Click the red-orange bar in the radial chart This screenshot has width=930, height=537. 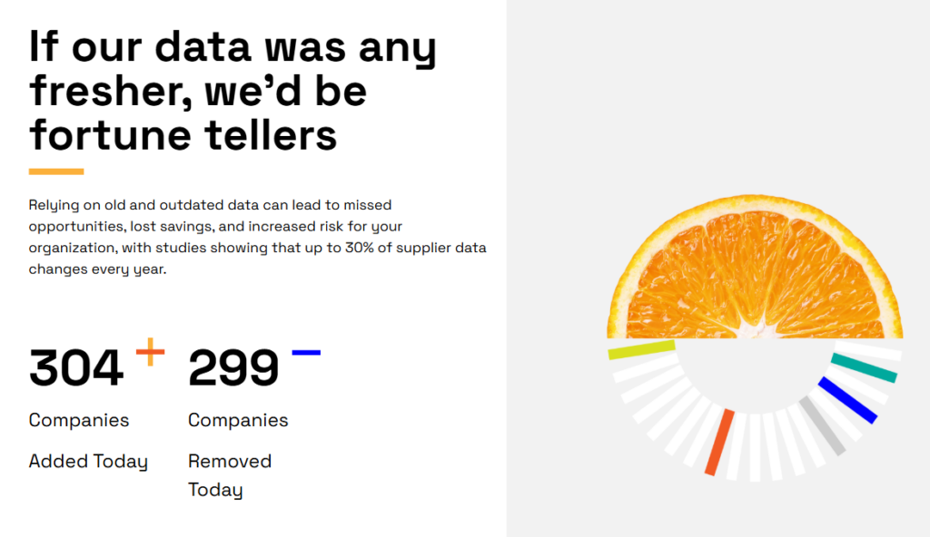click(719, 442)
